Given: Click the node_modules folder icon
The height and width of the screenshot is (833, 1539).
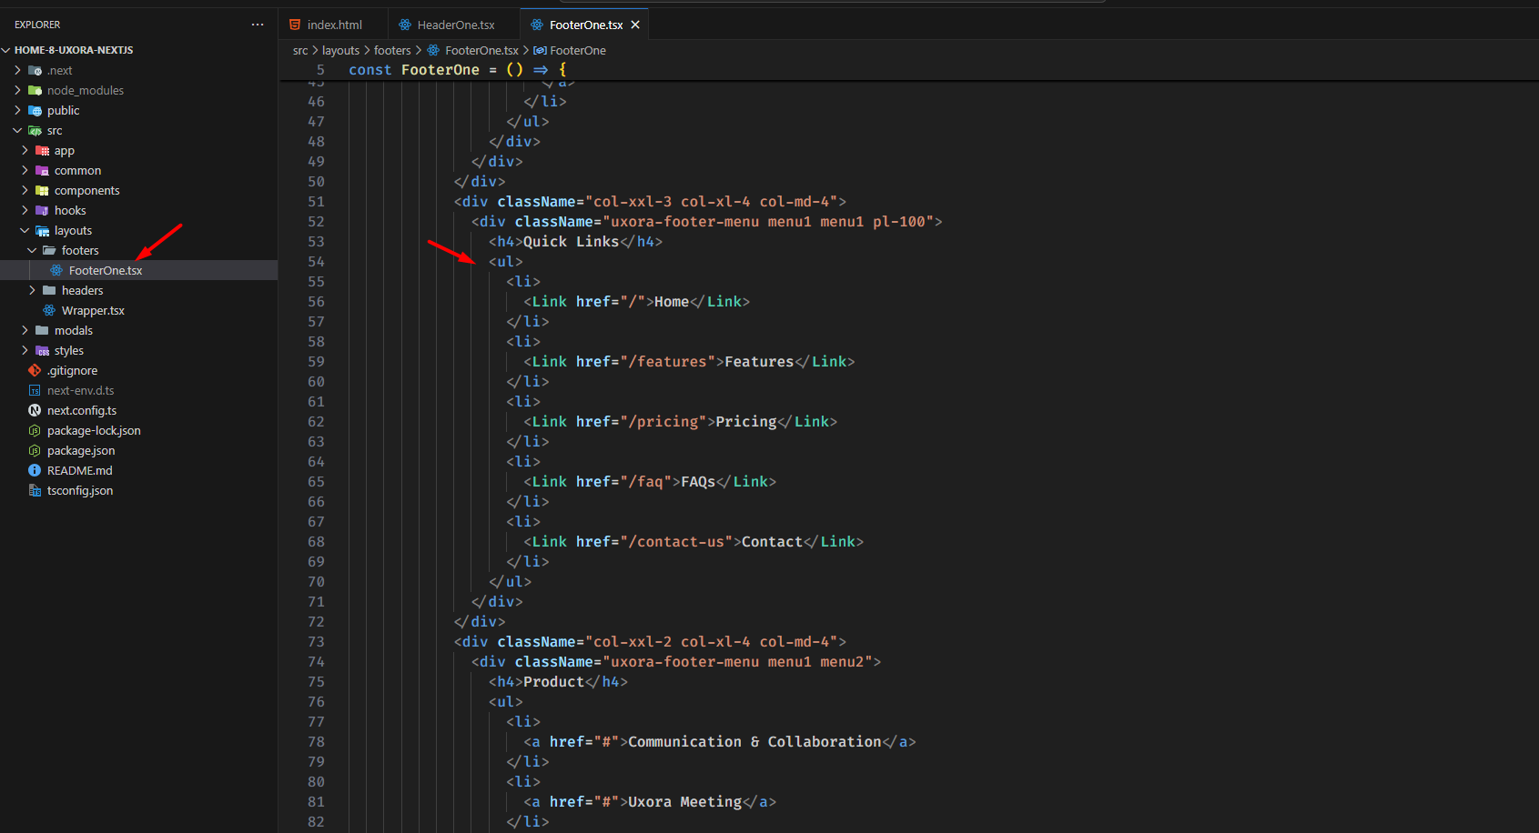Looking at the screenshot, I should click(x=35, y=90).
